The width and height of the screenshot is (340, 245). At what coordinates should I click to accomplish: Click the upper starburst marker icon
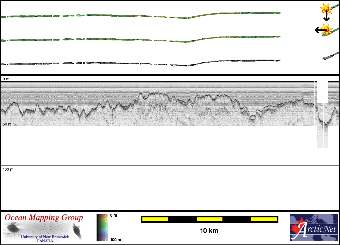(325, 9)
